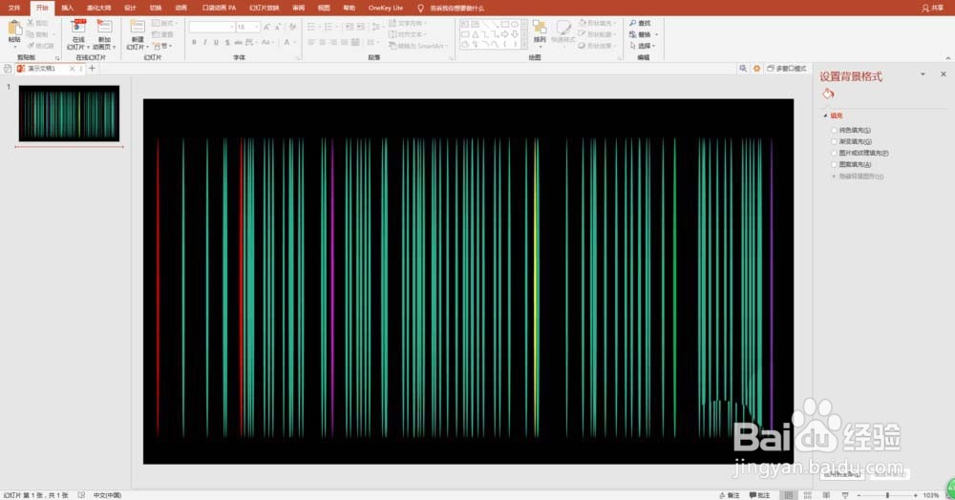This screenshot has width=955, height=500.
Task: Click the Copy (复制) icon
Action: pyautogui.click(x=31, y=34)
